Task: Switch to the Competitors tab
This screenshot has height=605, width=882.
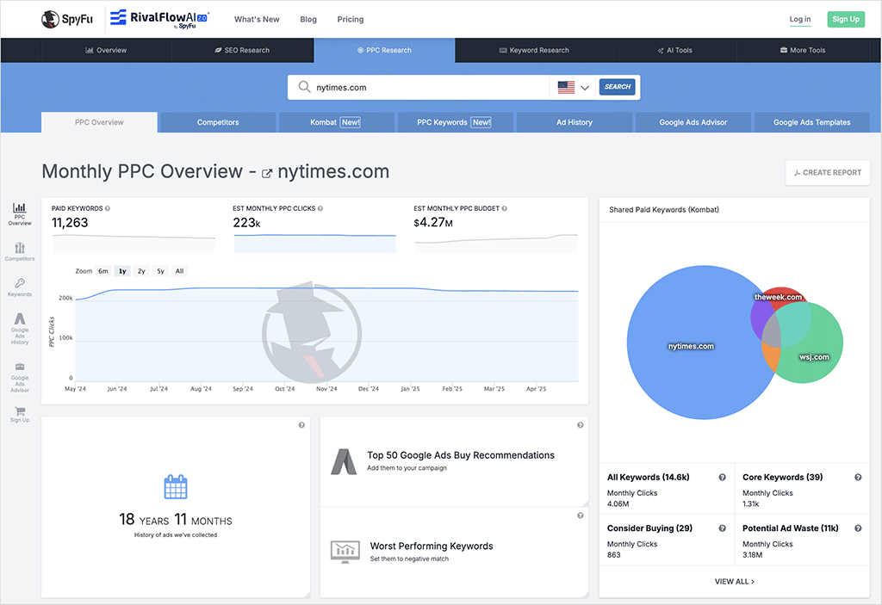Action: pos(218,122)
